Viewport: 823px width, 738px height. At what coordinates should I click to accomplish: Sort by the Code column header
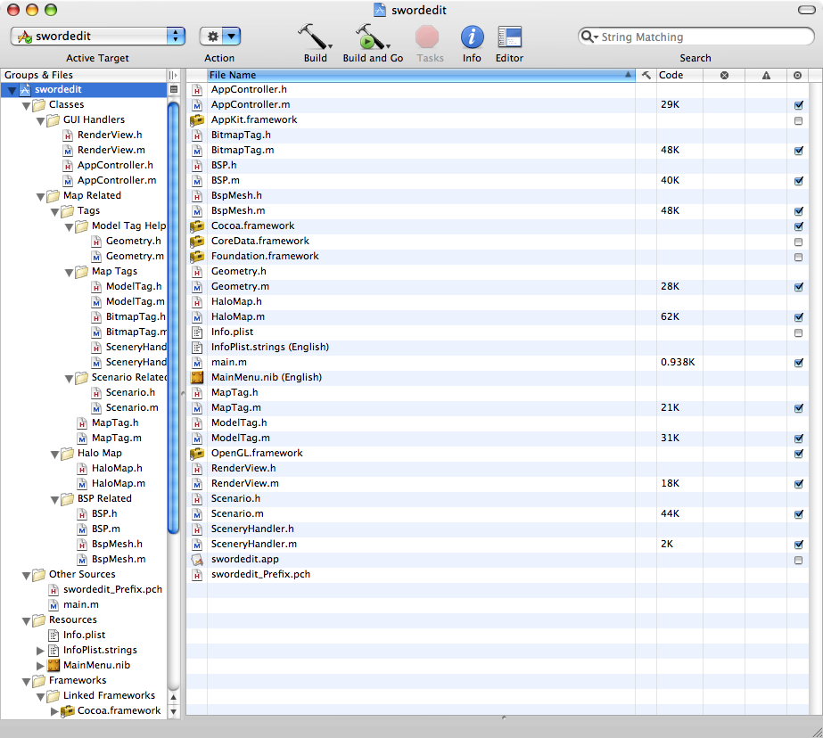(x=679, y=75)
